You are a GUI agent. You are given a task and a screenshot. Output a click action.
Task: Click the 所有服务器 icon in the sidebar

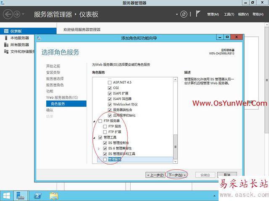coord(6,45)
